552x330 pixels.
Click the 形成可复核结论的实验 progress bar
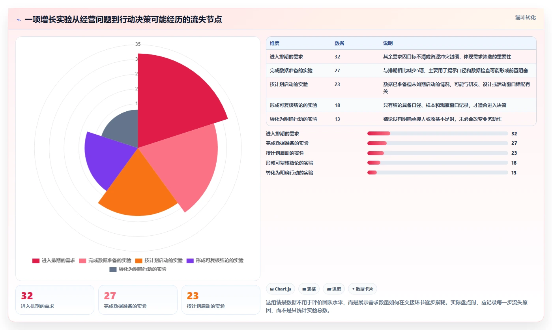click(x=438, y=163)
